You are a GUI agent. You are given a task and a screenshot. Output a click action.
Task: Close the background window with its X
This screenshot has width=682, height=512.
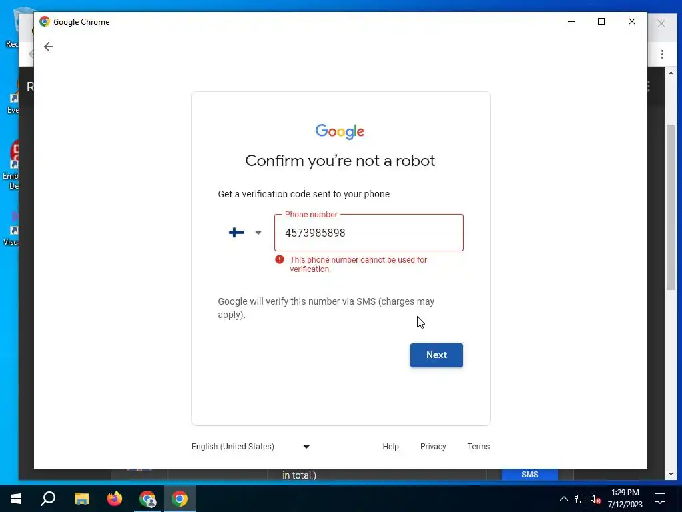click(661, 23)
